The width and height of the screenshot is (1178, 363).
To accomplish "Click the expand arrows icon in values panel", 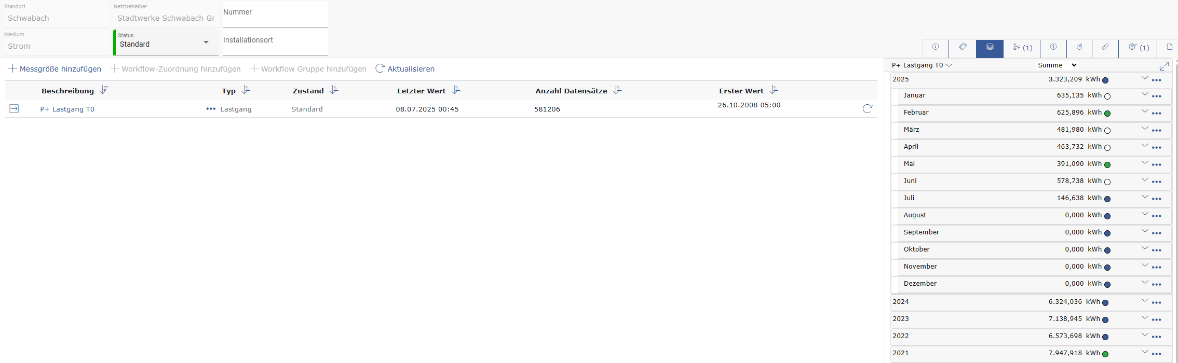I will click(x=1164, y=66).
